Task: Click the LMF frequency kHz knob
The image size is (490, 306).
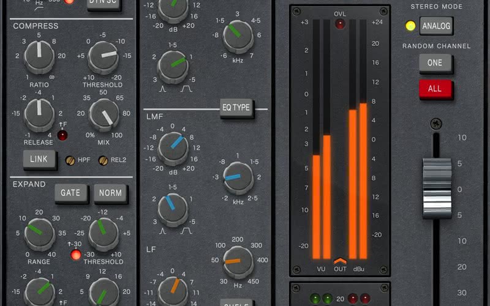Action: tap(238, 177)
